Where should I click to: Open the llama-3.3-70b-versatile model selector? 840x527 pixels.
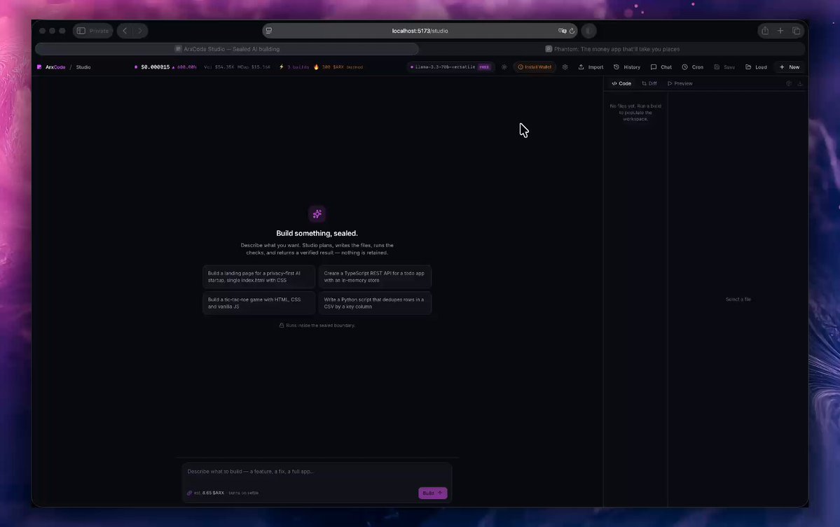[450, 67]
